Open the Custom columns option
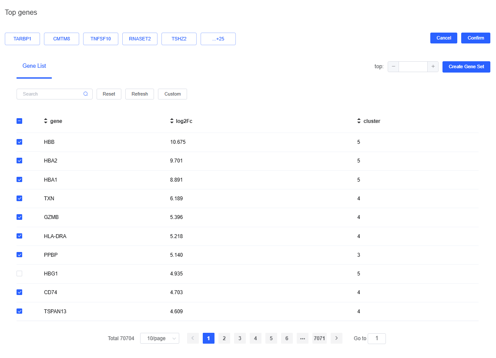This screenshot has width=496, height=358. click(172, 94)
